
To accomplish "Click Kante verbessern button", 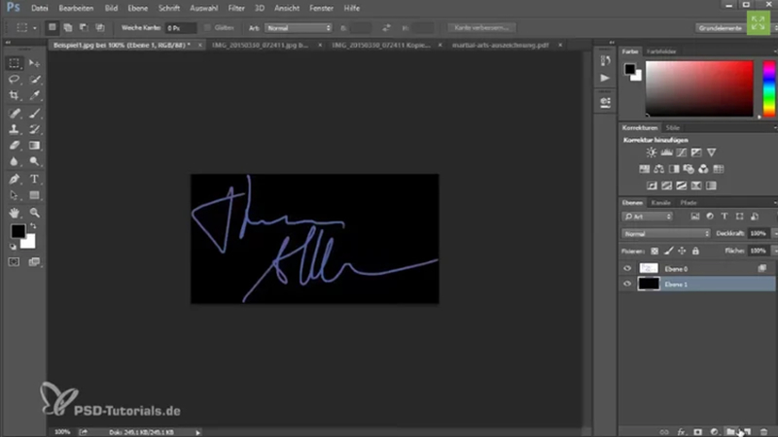I will pyautogui.click(x=481, y=28).
